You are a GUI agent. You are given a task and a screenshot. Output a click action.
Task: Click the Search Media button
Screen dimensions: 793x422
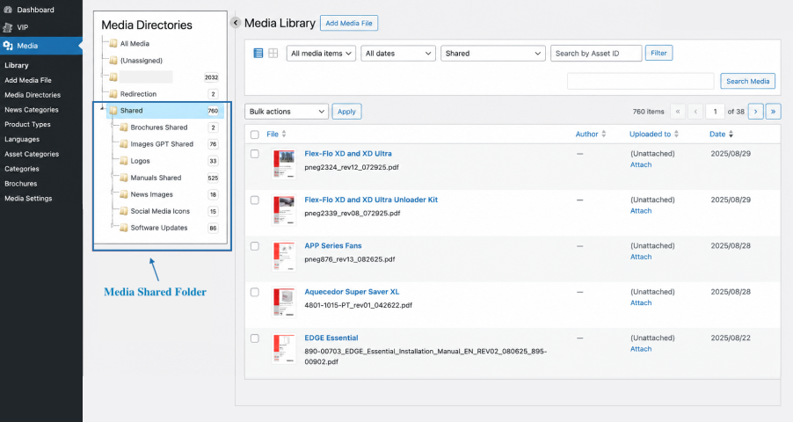coord(747,81)
